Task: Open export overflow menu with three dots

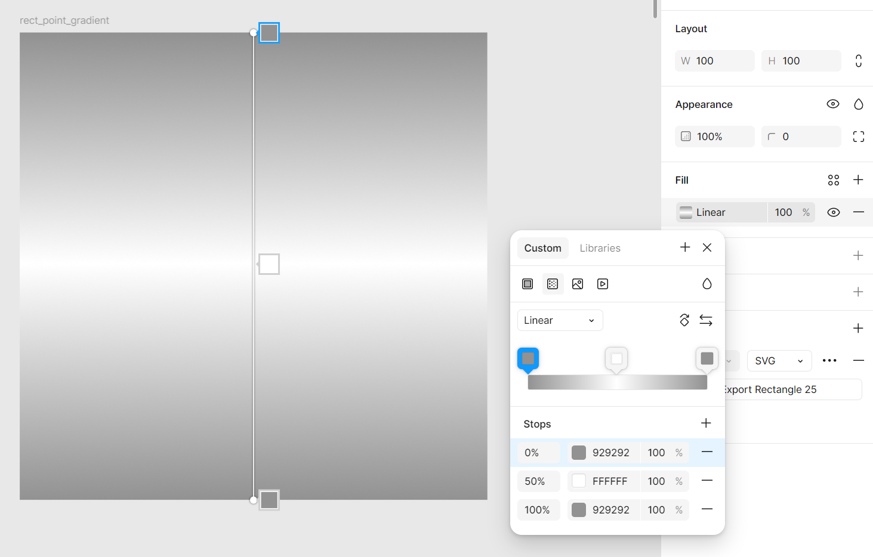Action: click(x=829, y=360)
